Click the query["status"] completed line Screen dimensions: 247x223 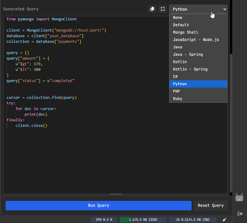[40, 81]
